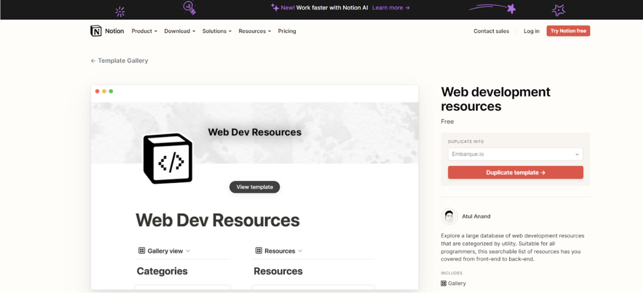Click the template description paragraph

point(513,248)
